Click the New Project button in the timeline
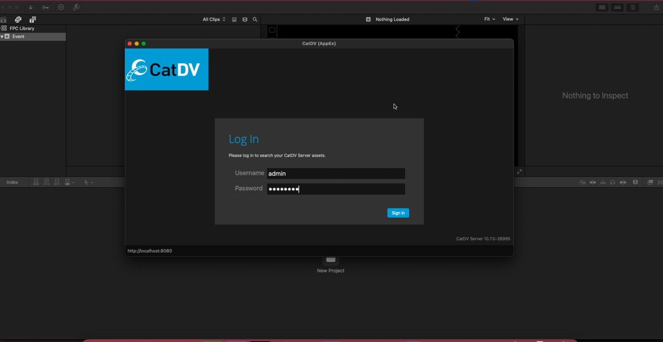This screenshot has width=663, height=342. 331,265
